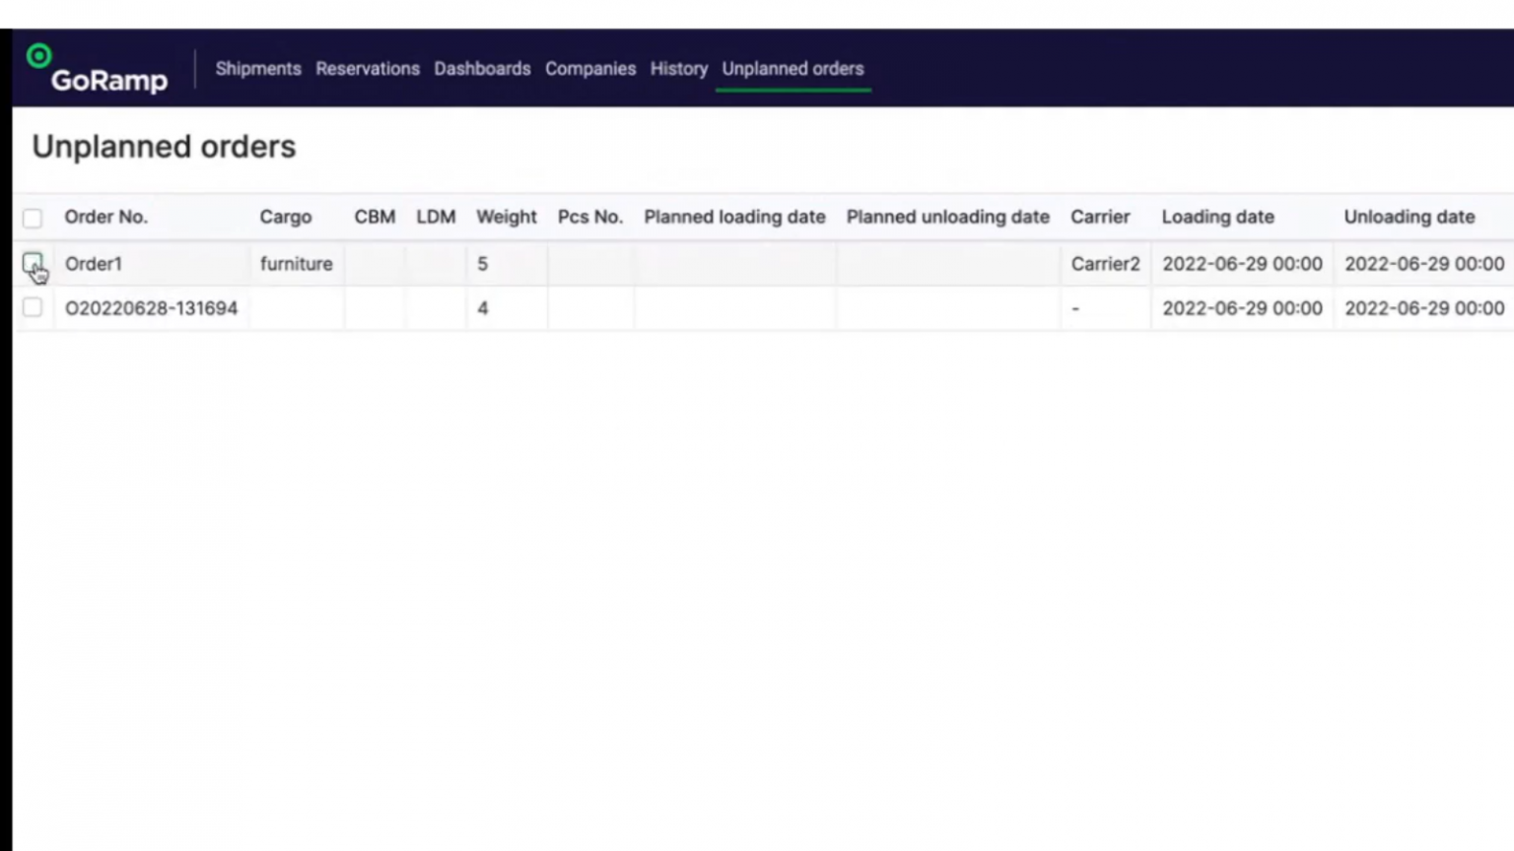Click the Unloading date column header
1514x851 pixels.
1409,217
